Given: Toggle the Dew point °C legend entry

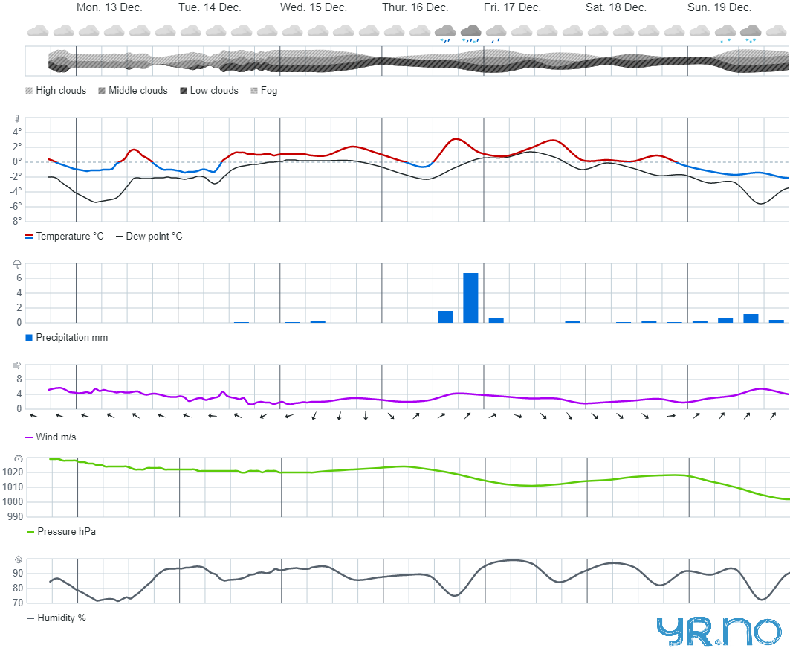Looking at the screenshot, I should click(149, 237).
